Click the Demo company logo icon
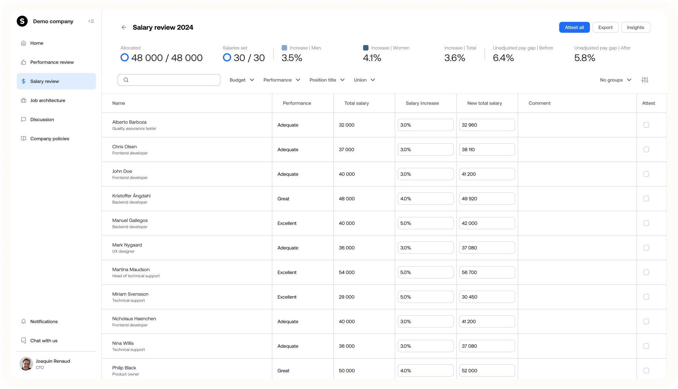The width and height of the screenshot is (678, 389). coord(22,21)
